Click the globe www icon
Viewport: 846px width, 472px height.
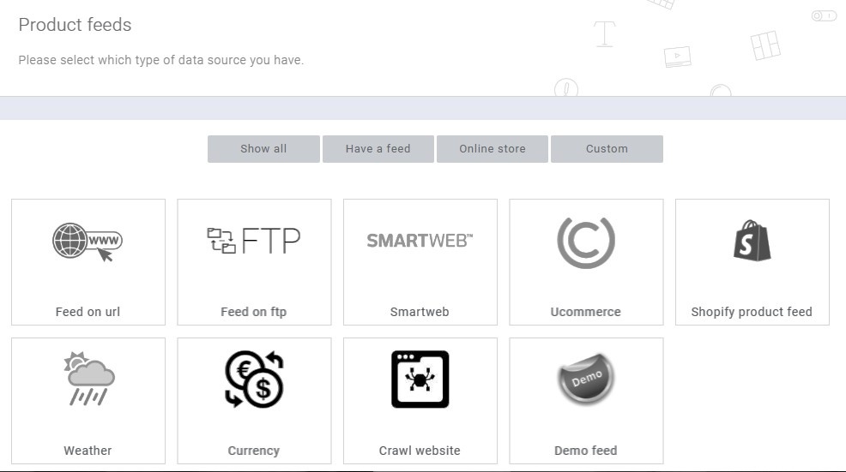88,242
